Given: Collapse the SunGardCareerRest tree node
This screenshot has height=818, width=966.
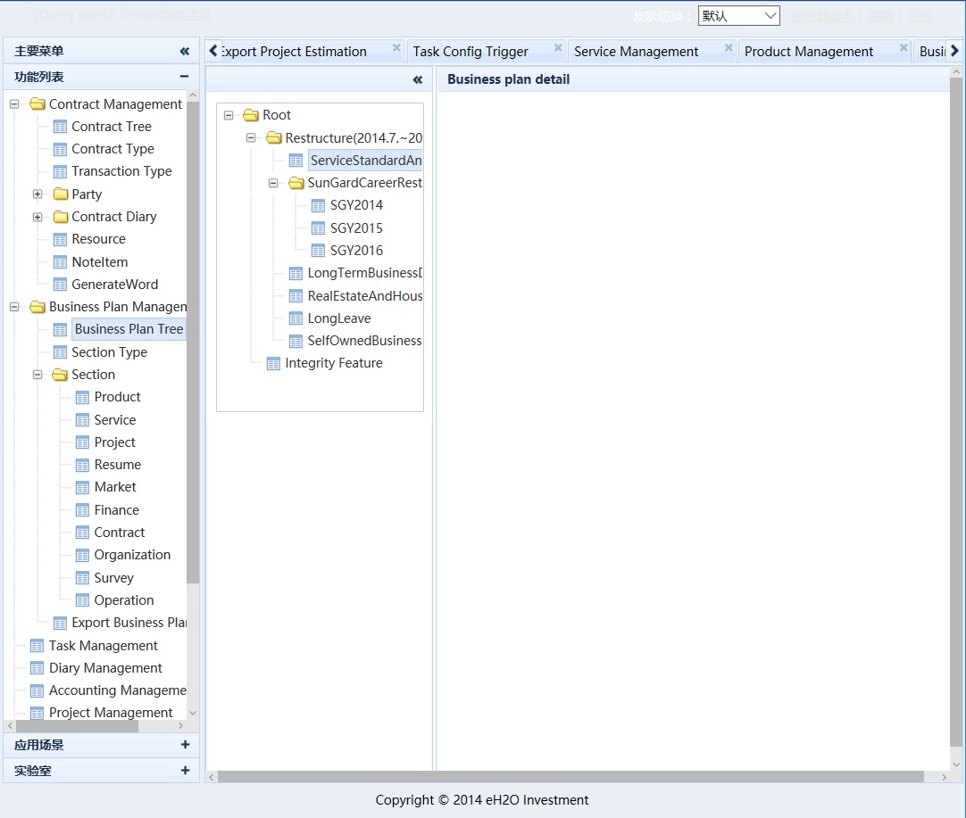Looking at the screenshot, I should [273, 183].
